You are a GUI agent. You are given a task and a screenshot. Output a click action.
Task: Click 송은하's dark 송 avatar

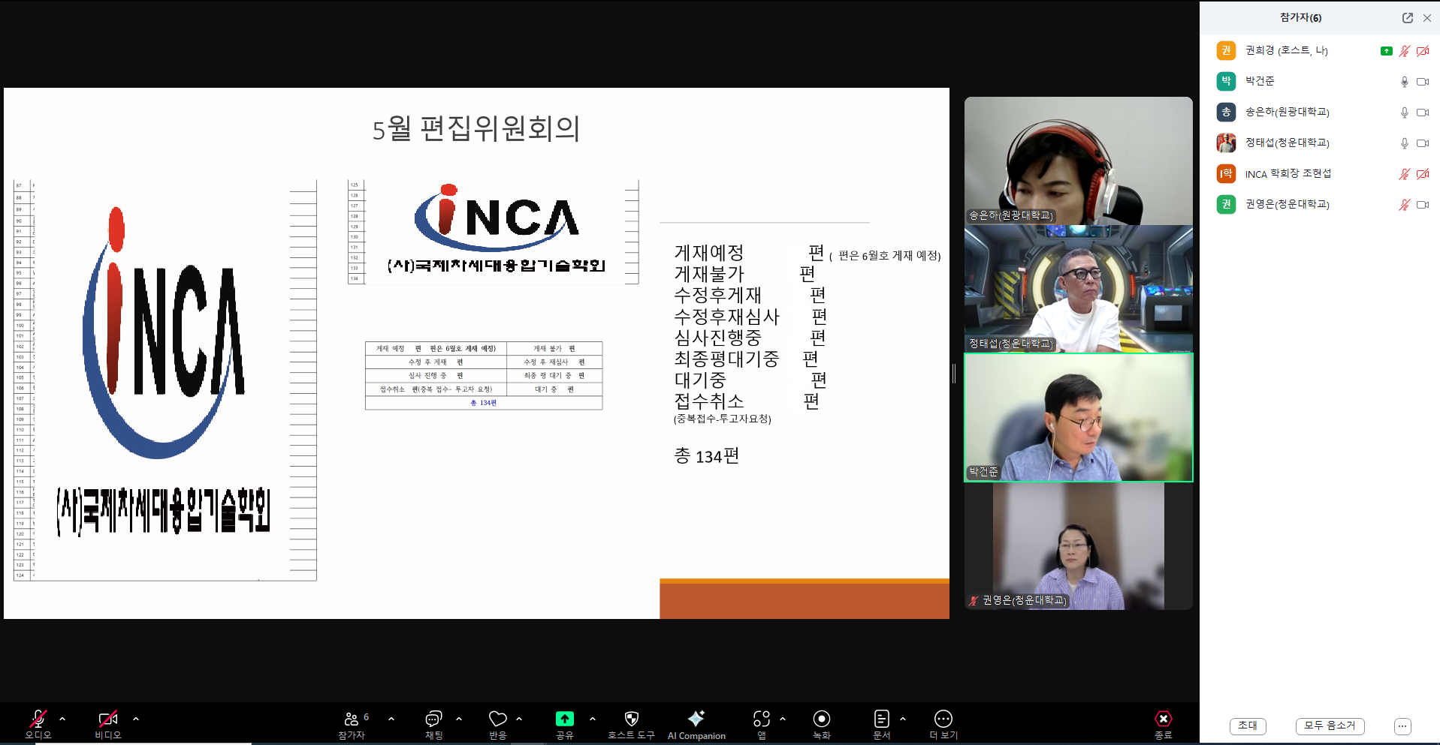click(1226, 112)
